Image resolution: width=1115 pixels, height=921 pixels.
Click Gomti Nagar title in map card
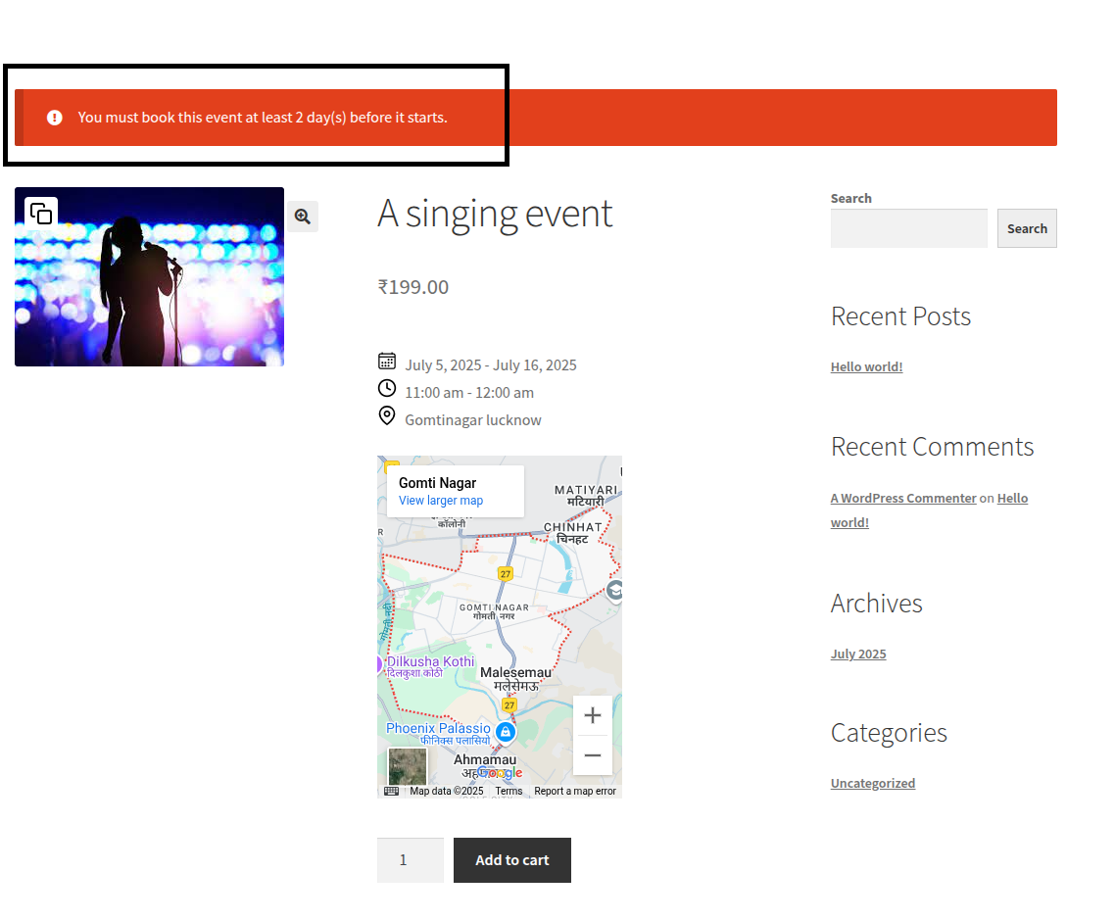click(x=437, y=483)
